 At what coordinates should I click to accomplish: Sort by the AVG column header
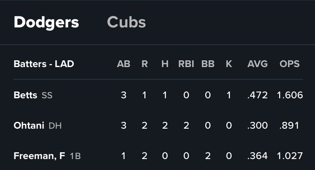pos(258,64)
